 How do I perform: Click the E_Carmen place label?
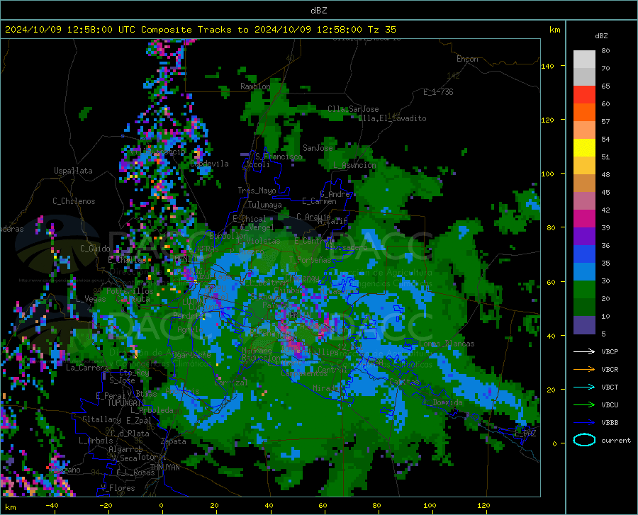tap(319, 201)
